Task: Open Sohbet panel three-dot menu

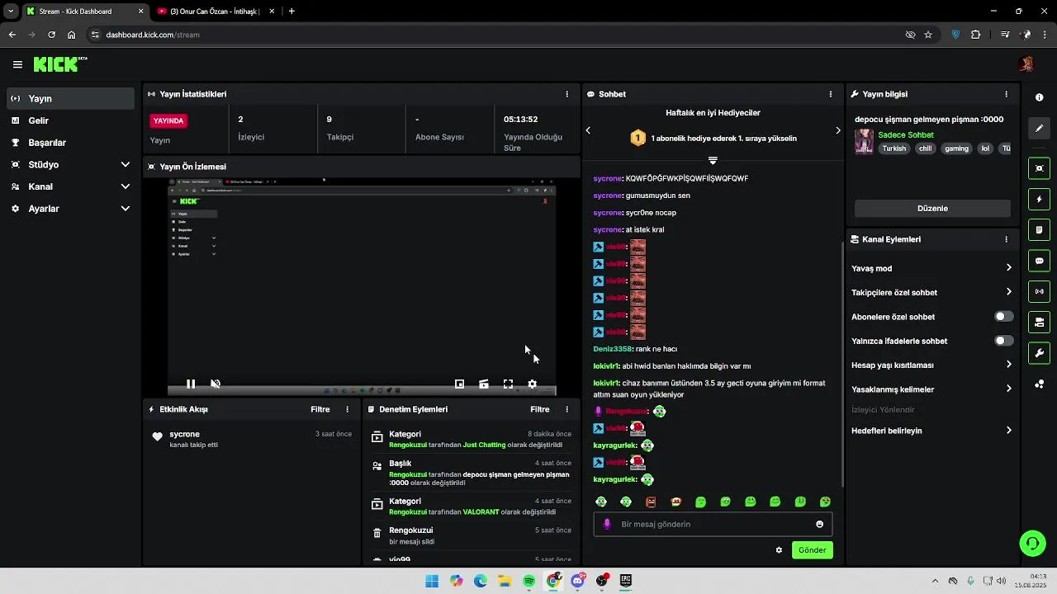Action: point(831,94)
